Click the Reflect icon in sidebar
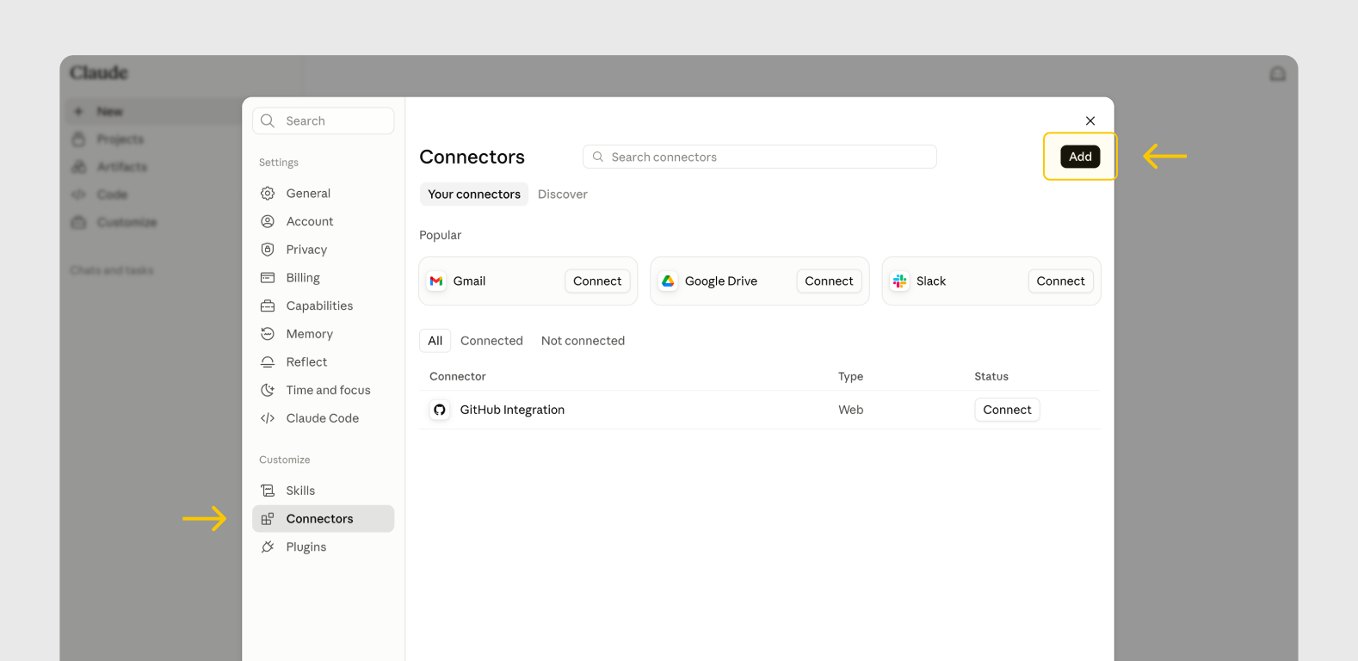This screenshot has width=1358, height=661. click(x=268, y=362)
